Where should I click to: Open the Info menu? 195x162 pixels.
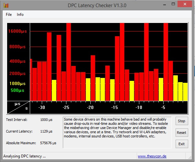[20, 15]
